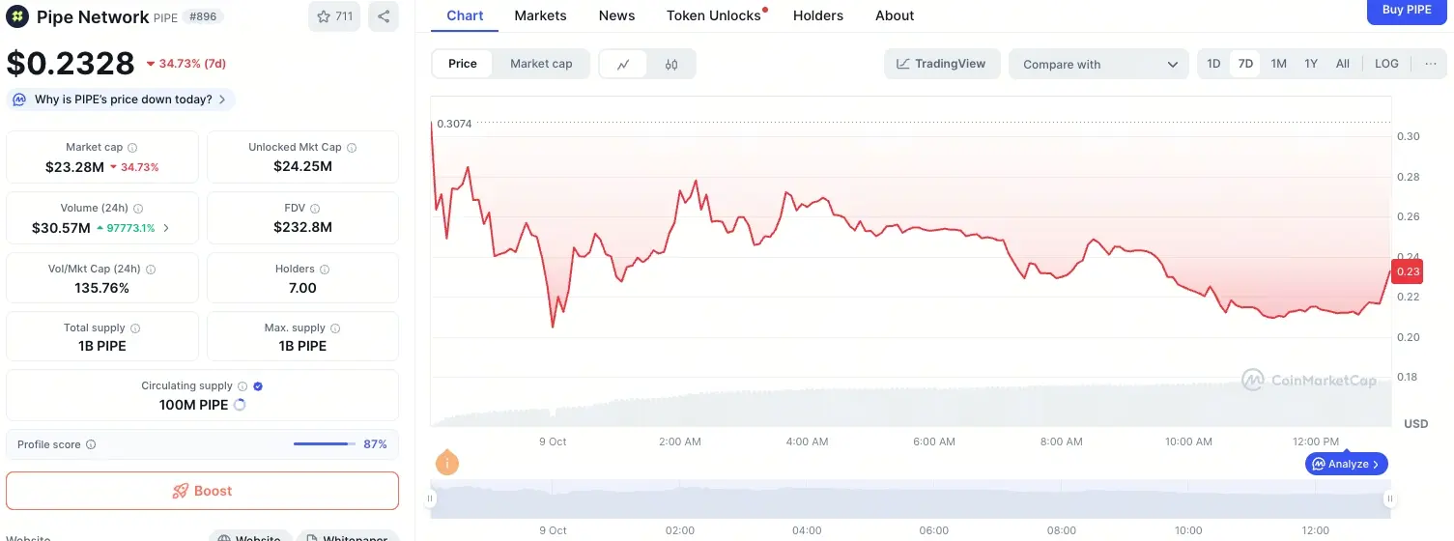This screenshot has height=541, width=1454.
Task: Click the orange event marker on chart timeline
Action: (x=446, y=463)
